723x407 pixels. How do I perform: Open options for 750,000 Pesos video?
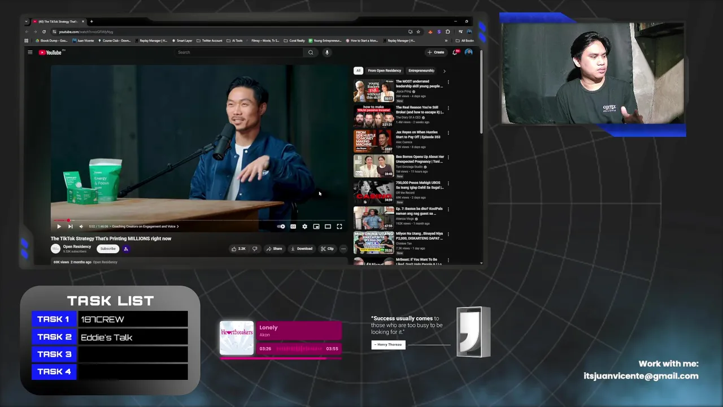(448, 184)
